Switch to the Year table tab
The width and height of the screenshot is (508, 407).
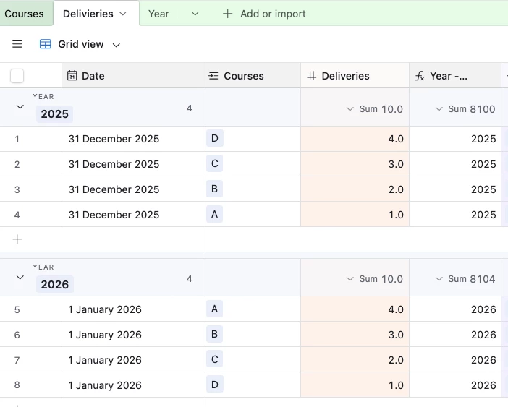pos(159,14)
